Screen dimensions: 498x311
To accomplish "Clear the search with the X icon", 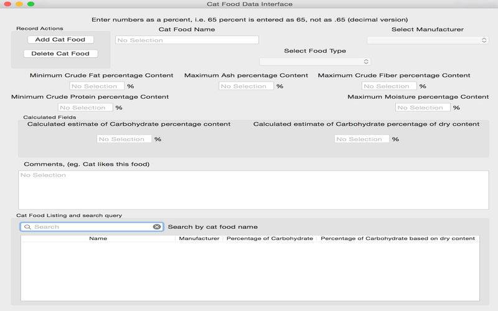I will pos(157,226).
